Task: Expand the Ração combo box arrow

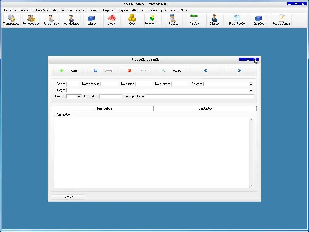Action: 251,90
